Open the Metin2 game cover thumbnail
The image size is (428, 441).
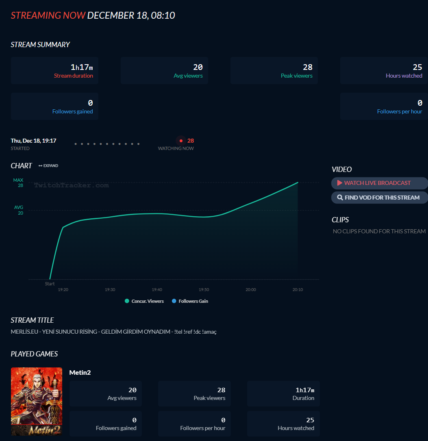[37, 401]
